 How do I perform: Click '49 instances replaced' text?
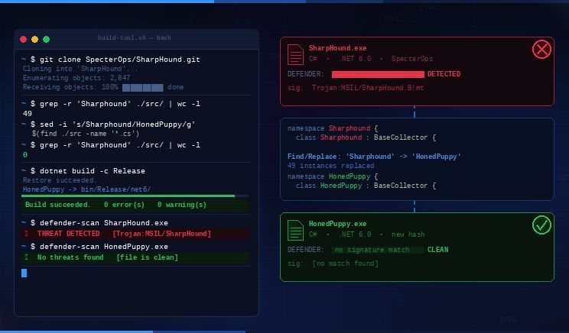[330, 166]
